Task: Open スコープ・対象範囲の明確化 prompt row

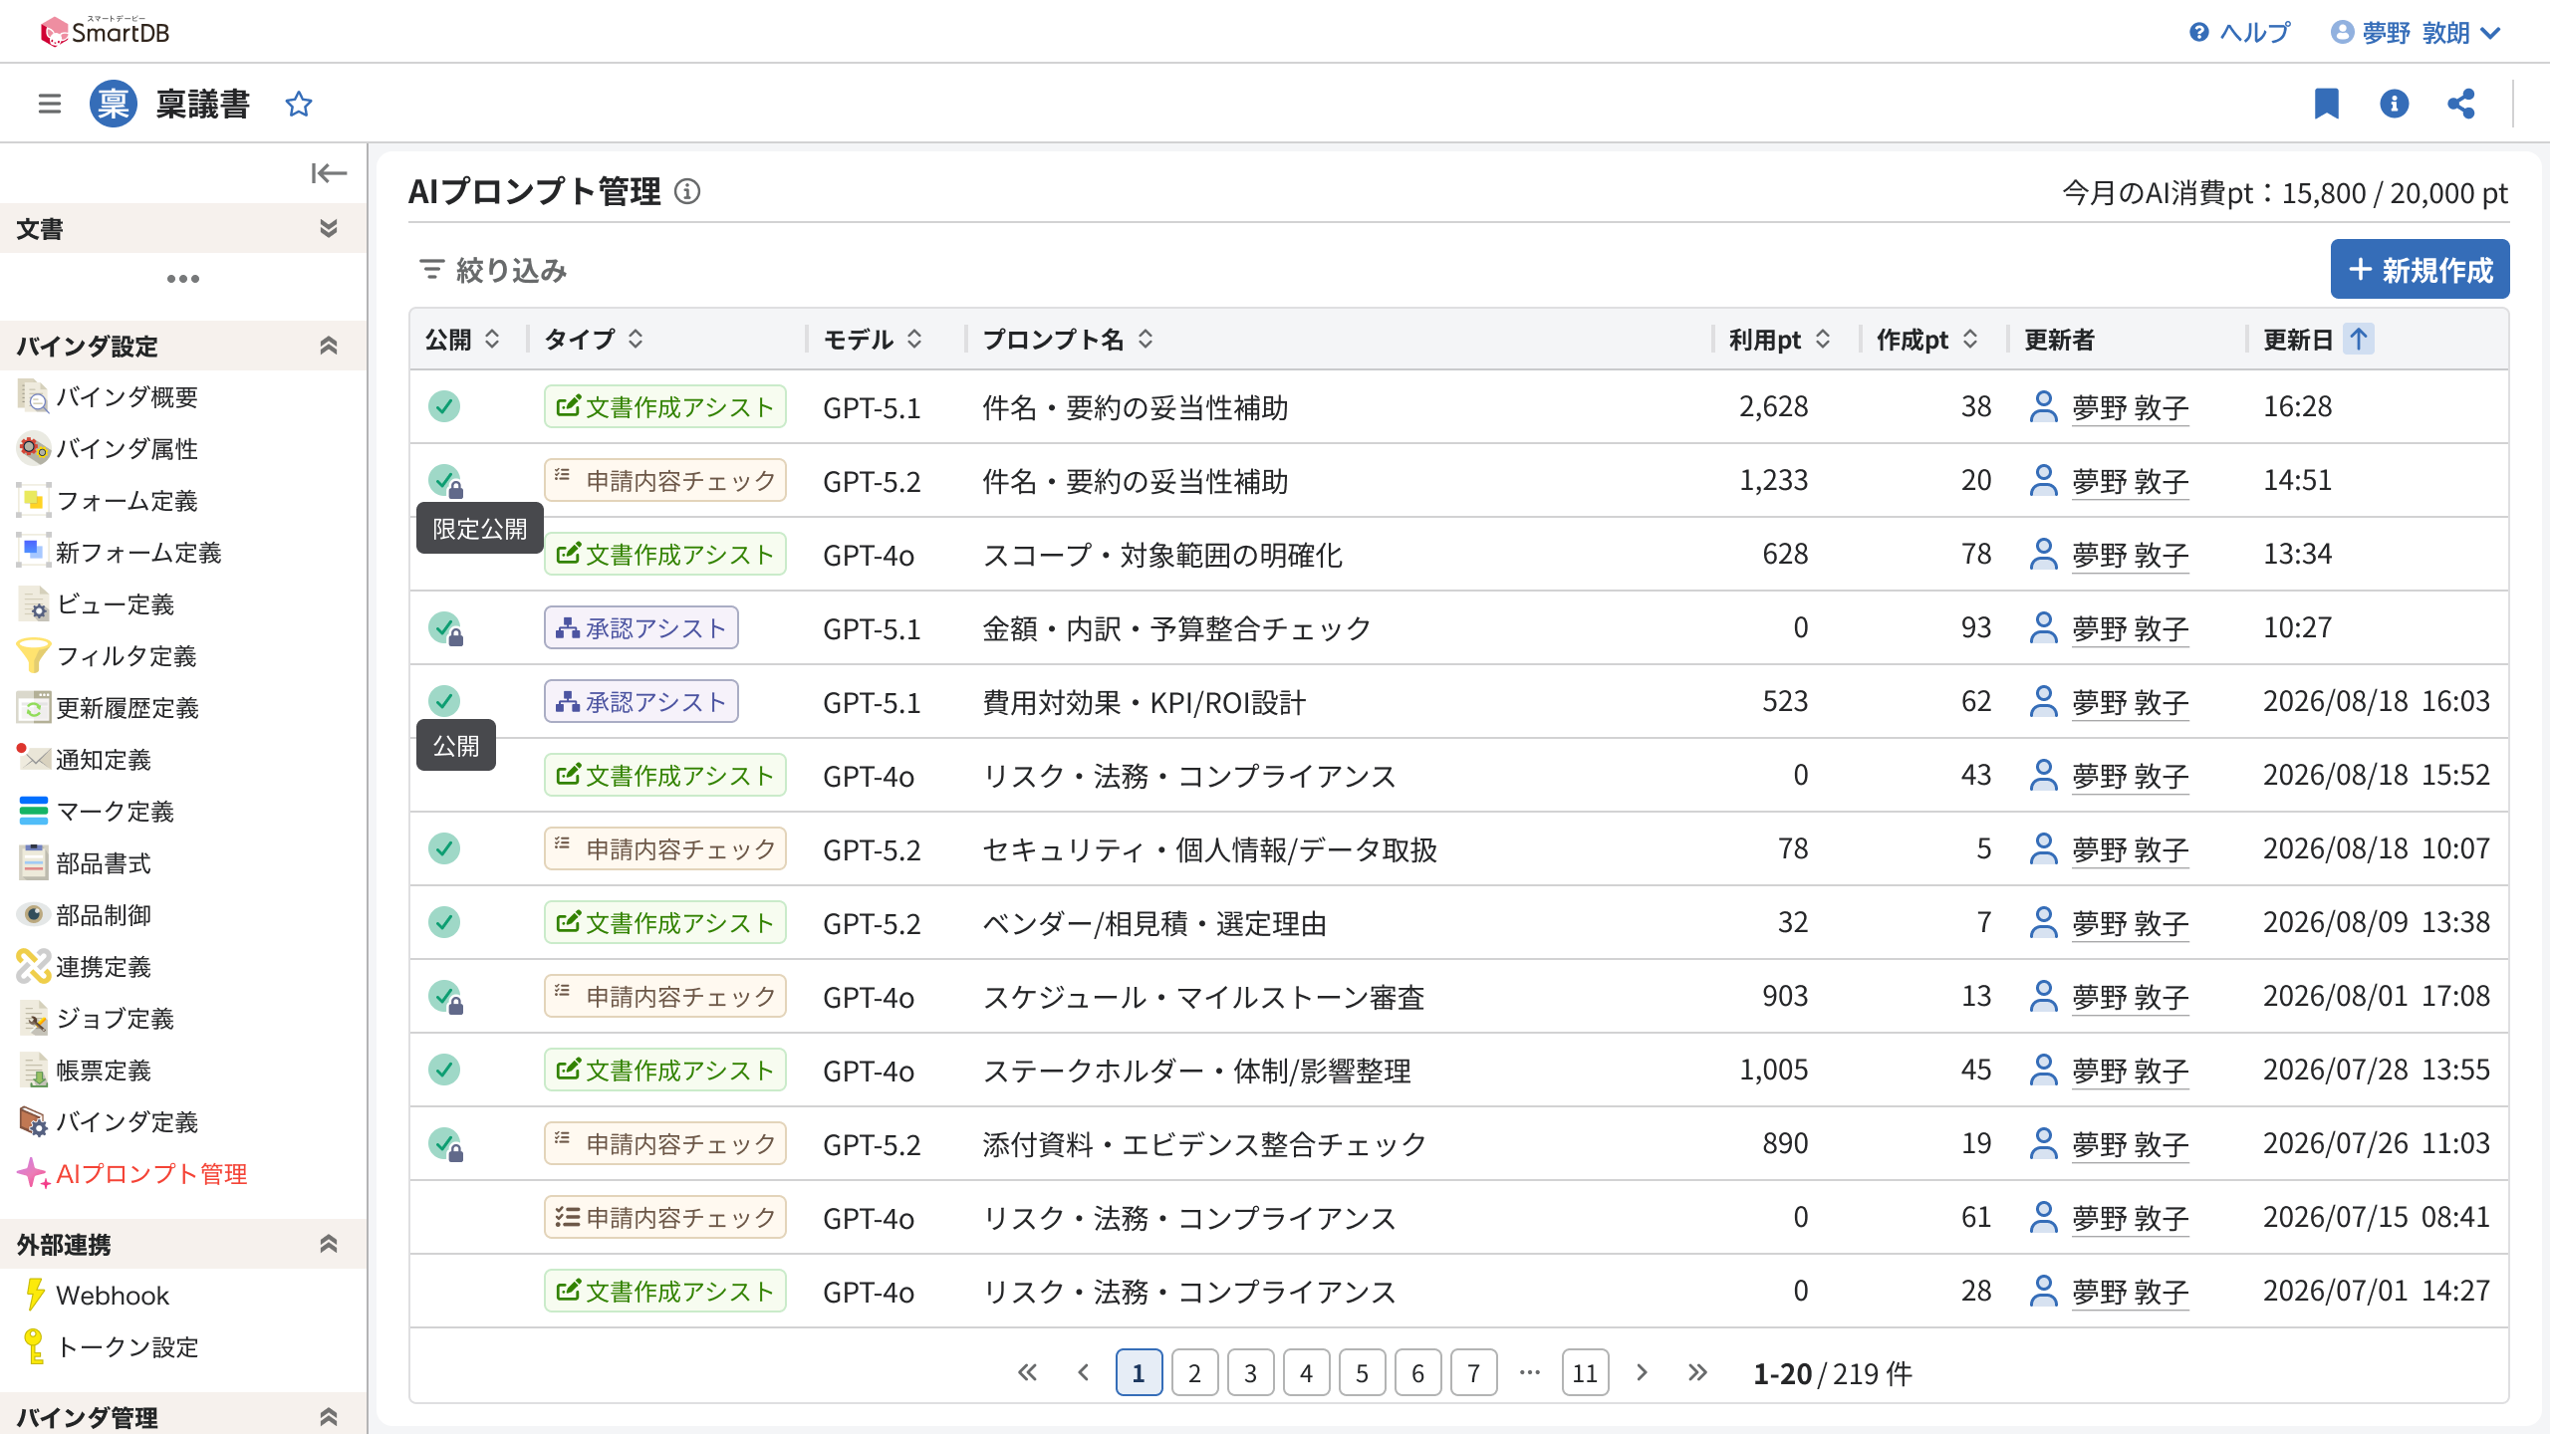Action: (x=1458, y=554)
